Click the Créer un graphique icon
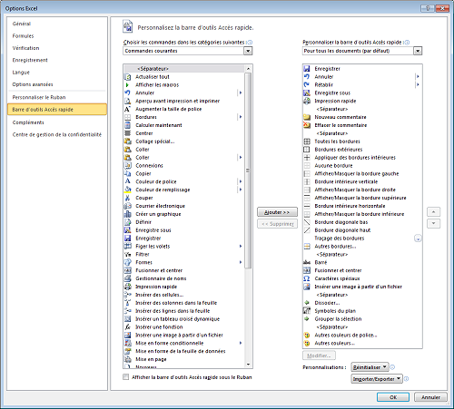The width and height of the screenshot is (454, 409). [x=128, y=214]
